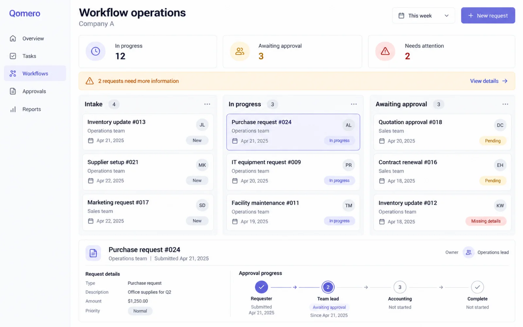Click the completed Requester step circle
This screenshot has height=327, width=523.
tap(261, 287)
